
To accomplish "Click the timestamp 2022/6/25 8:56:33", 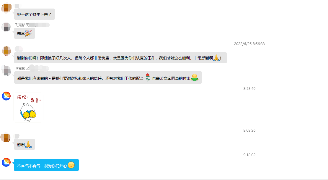I will click(249, 44).
